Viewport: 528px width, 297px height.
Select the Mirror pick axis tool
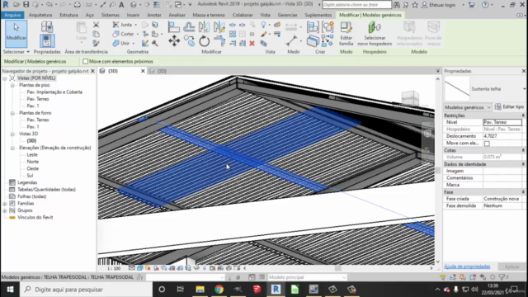point(204,27)
